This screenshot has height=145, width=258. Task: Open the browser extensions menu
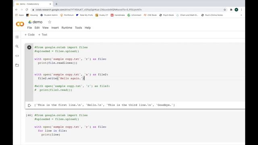pos(231,10)
